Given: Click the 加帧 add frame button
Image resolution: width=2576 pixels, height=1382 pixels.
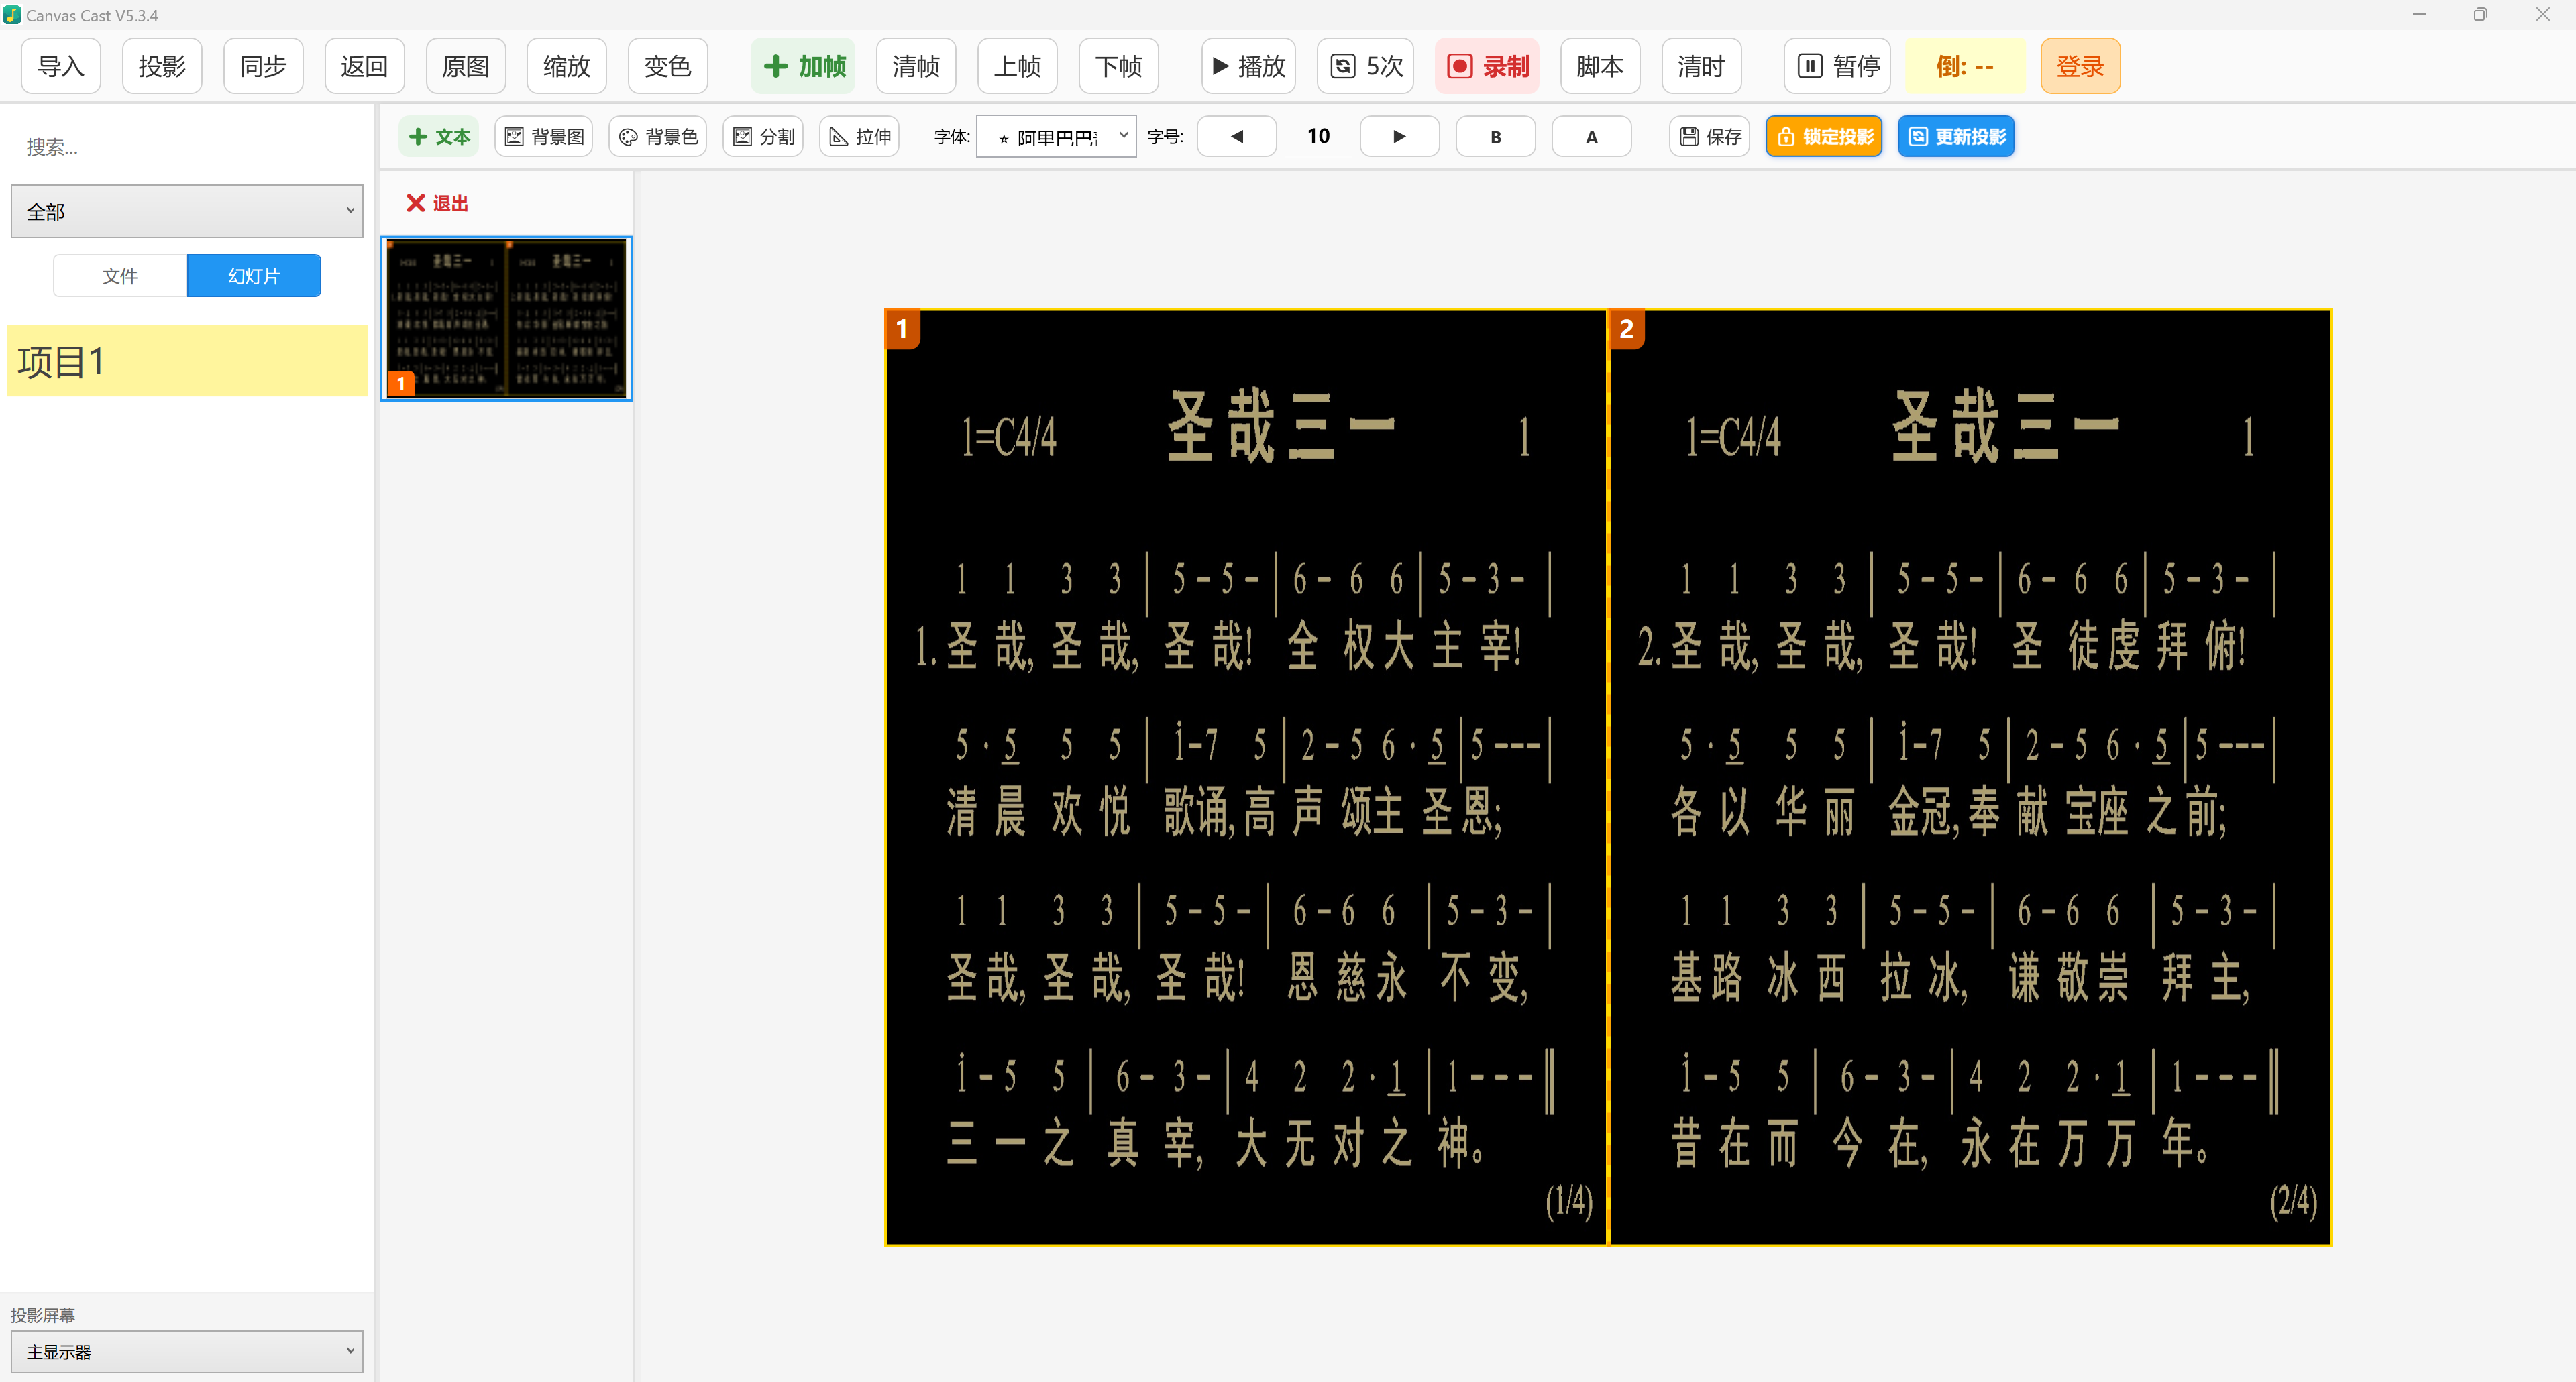Looking at the screenshot, I should 803,66.
